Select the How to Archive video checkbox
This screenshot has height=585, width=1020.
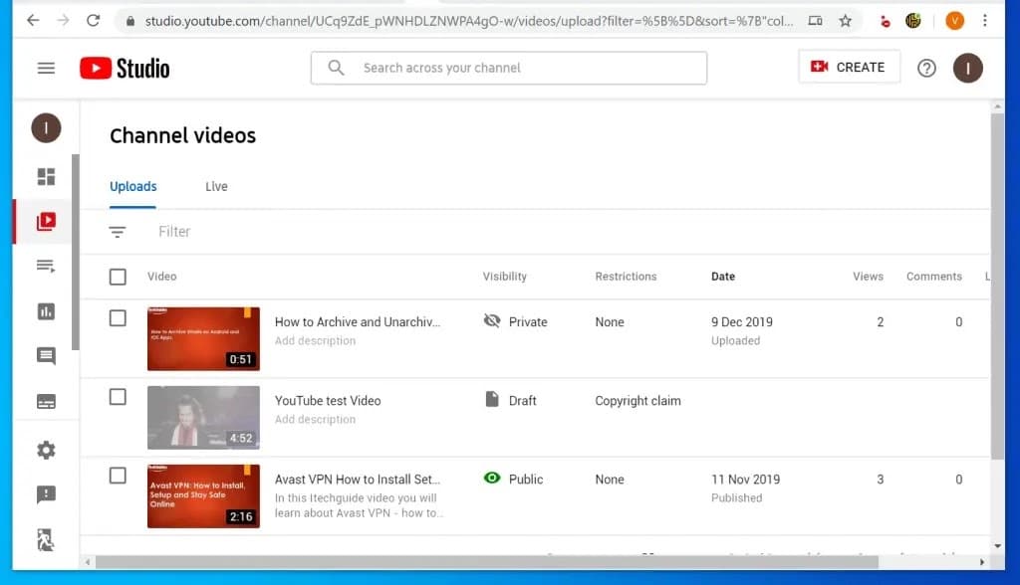(118, 318)
